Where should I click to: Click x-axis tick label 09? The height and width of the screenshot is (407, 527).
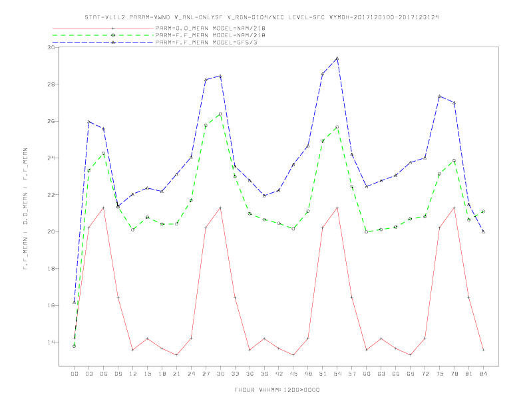pyautogui.click(x=118, y=374)
